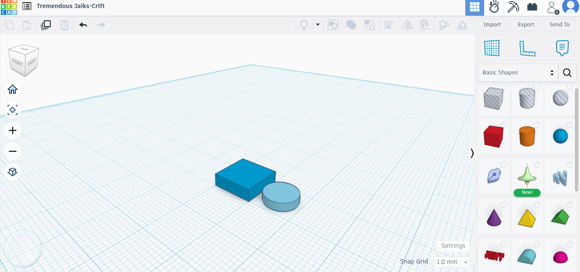The width and height of the screenshot is (580, 272).
Task: Open the Notes tool
Action: [562, 48]
